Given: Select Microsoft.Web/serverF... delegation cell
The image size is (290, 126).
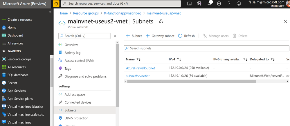Looking at the screenshot, I should coord(267,76).
